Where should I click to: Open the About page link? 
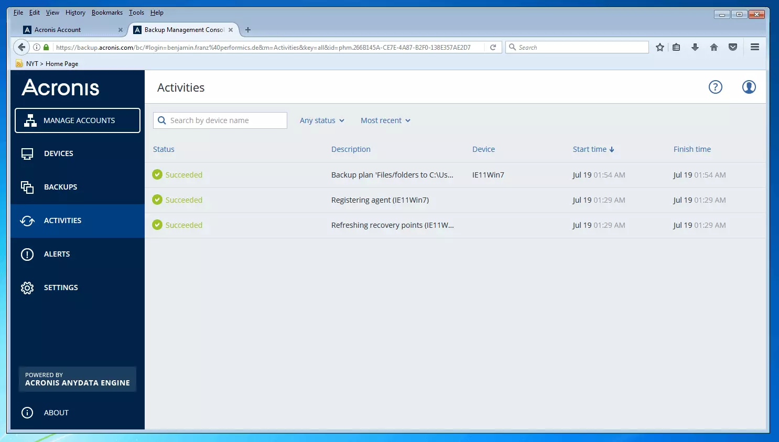pos(56,413)
